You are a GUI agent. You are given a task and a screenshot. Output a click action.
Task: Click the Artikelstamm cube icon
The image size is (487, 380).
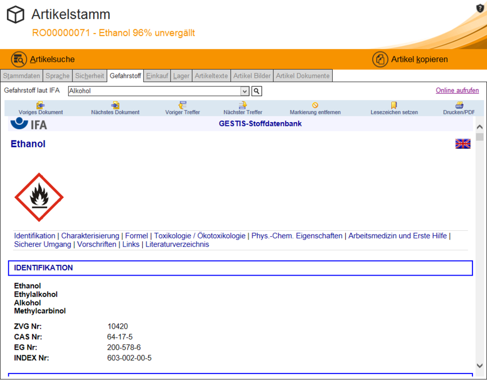(16, 15)
